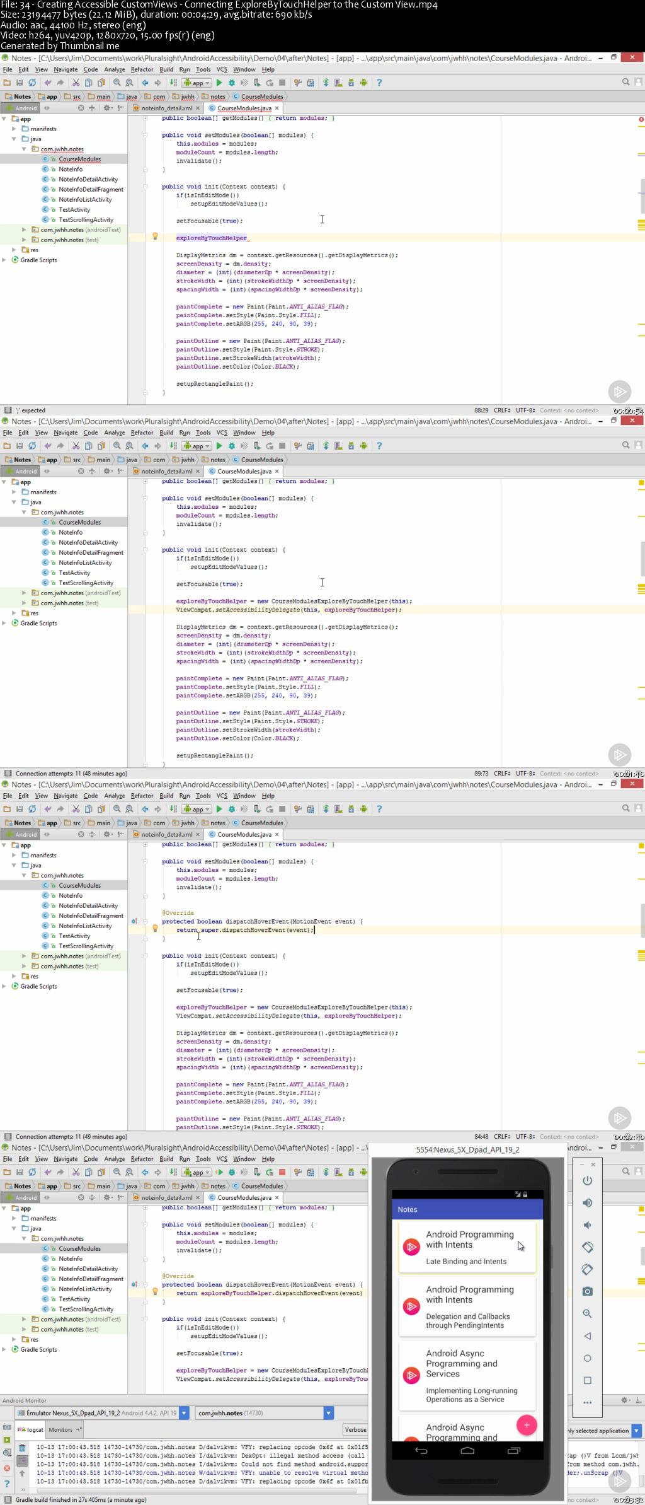Click project panel gear icon in 00:01:46 frame

point(106,471)
